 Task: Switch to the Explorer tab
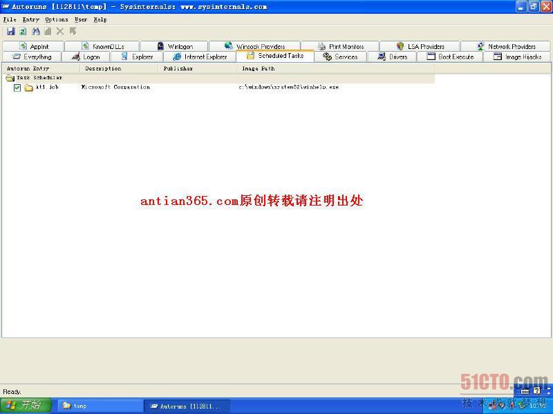coord(137,57)
